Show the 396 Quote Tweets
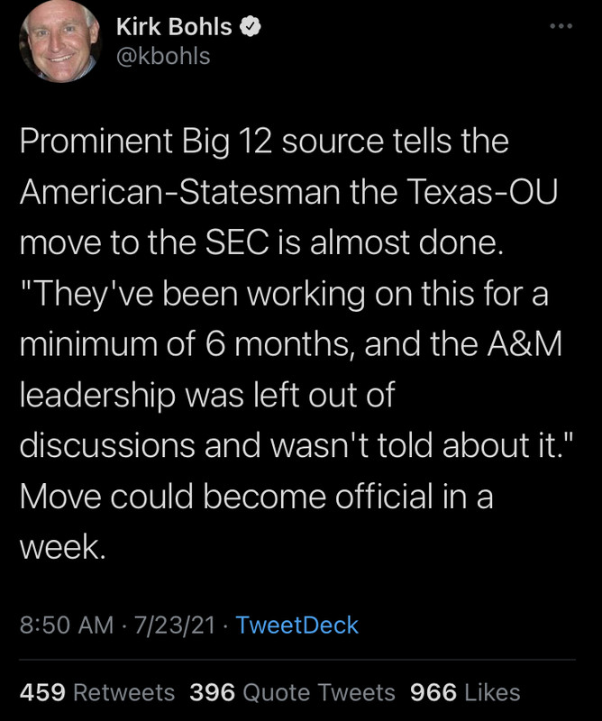The height and width of the screenshot is (721, 602). tap(292, 692)
